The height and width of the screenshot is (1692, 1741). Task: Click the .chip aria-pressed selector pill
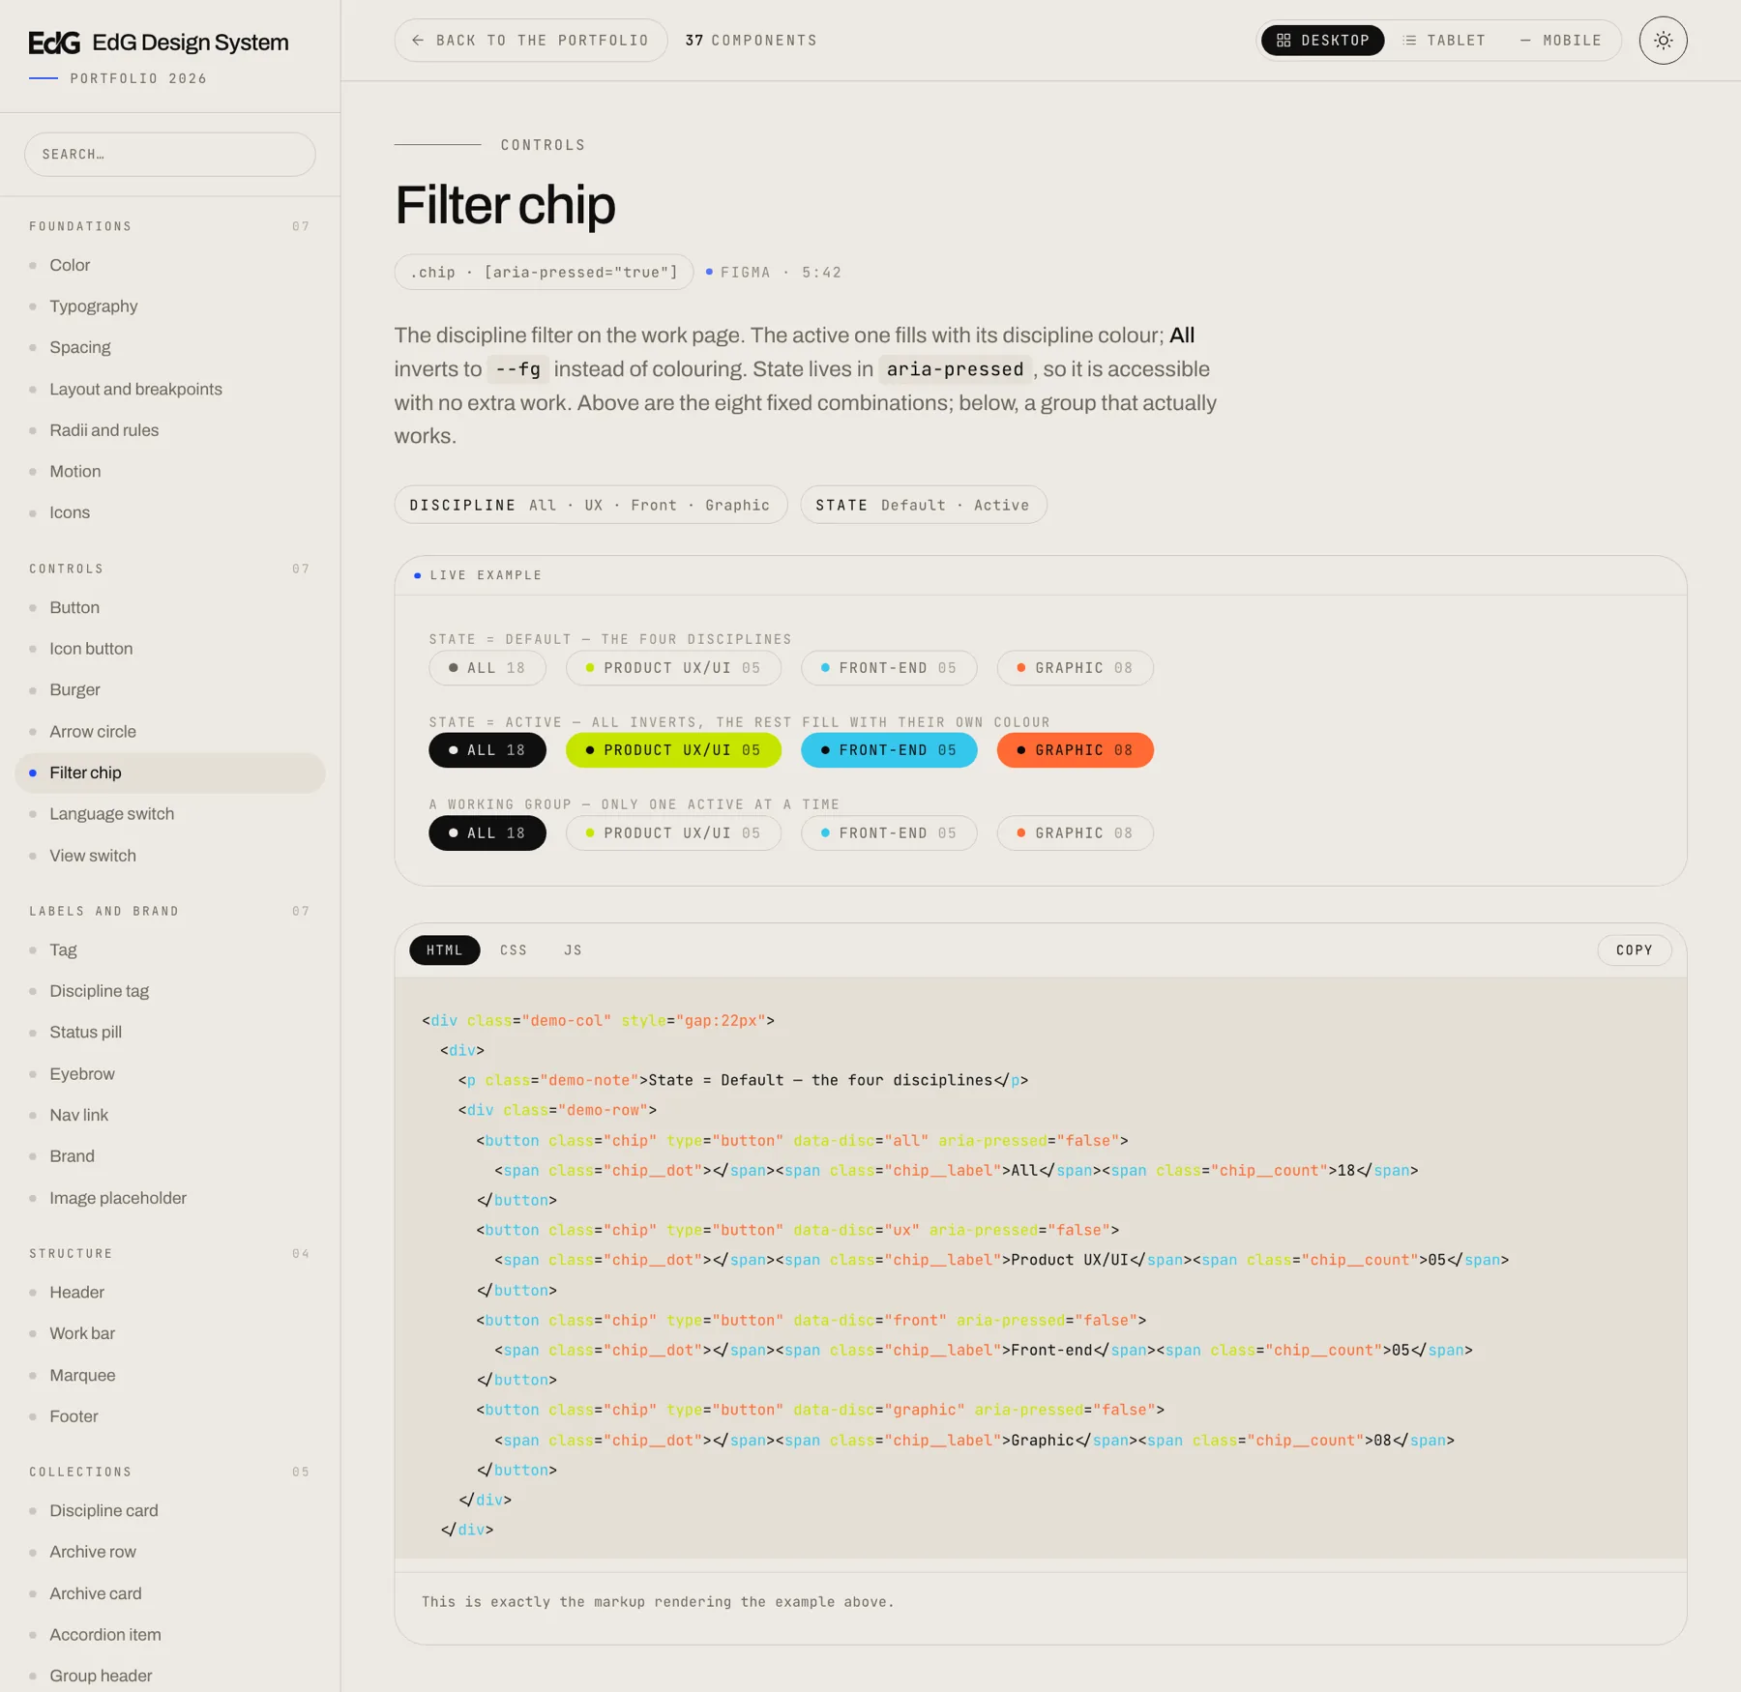pos(544,273)
